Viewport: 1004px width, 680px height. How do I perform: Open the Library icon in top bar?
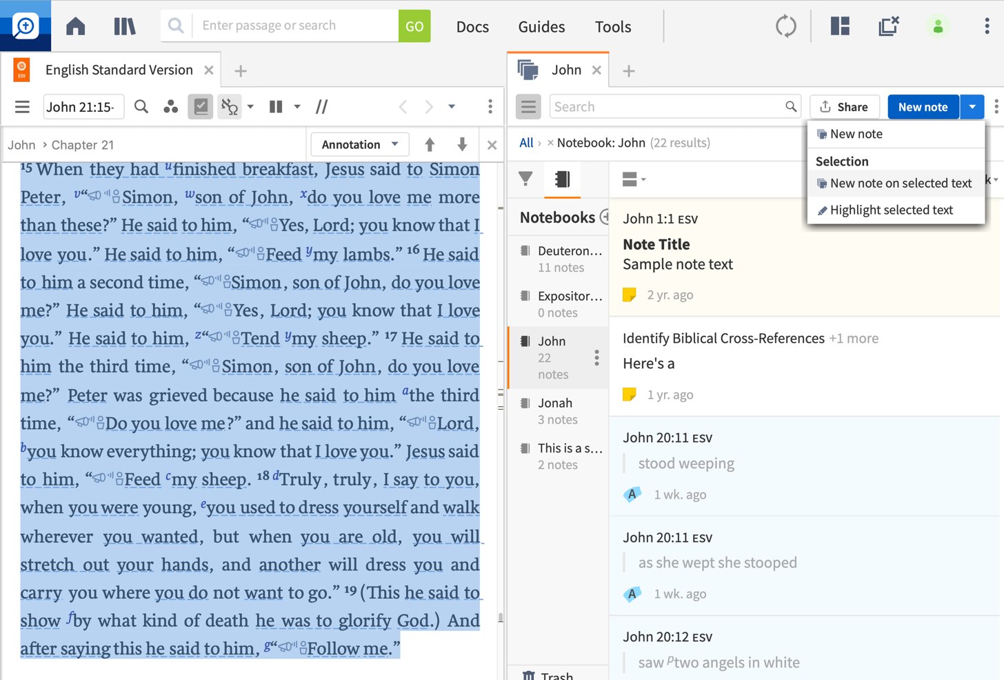(124, 27)
